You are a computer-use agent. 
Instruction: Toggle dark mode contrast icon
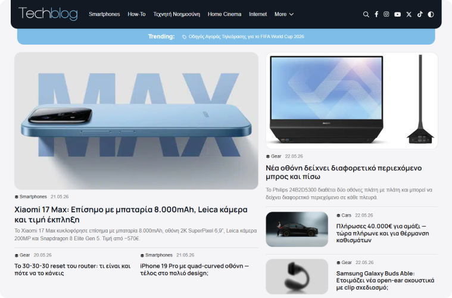pos(431,14)
